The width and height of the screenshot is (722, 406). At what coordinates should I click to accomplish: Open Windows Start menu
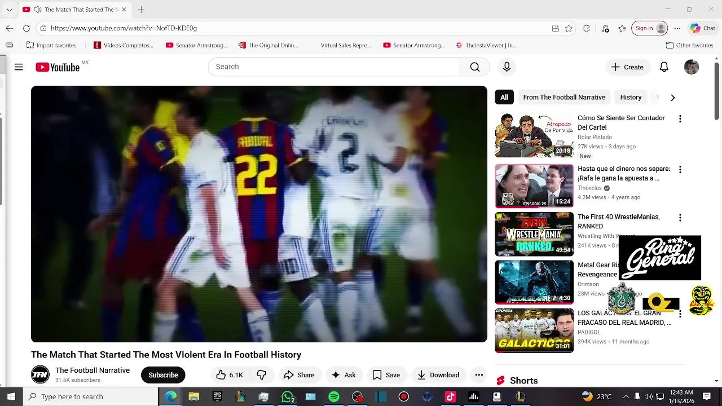click(11, 397)
